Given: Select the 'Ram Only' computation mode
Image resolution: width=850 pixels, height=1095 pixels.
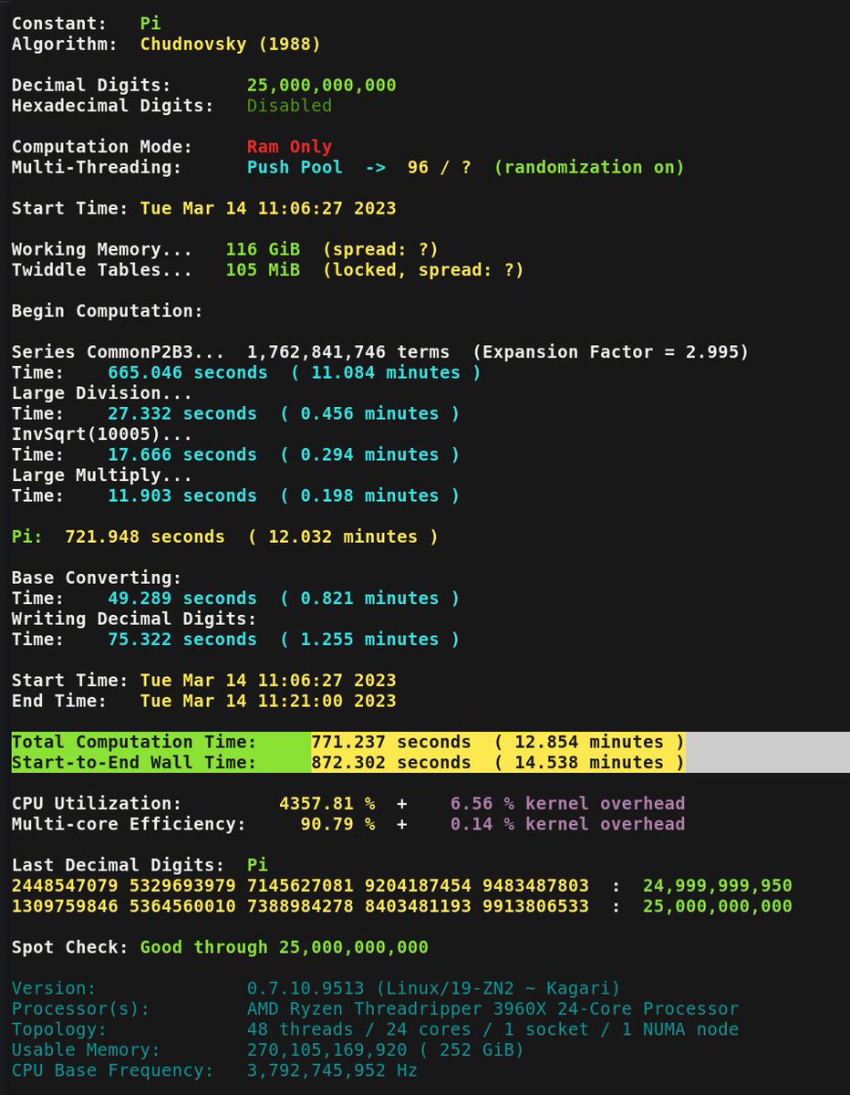Looking at the screenshot, I should 289,146.
